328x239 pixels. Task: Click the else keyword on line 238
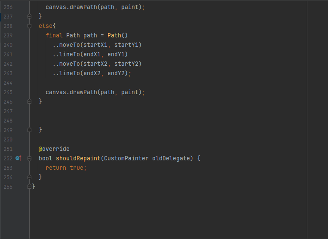[x=46, y=26]
